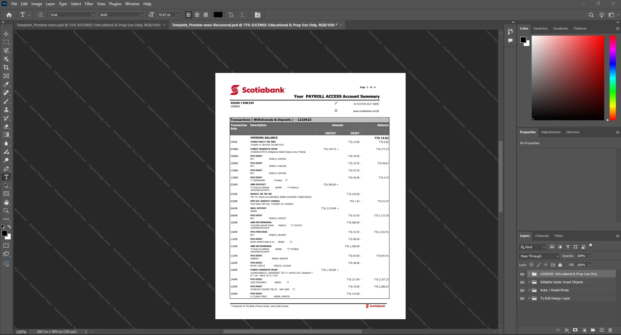This screenshot has width=621, height=335.
Task: Hide the Actor / Model Photo group
Action: 522,290
